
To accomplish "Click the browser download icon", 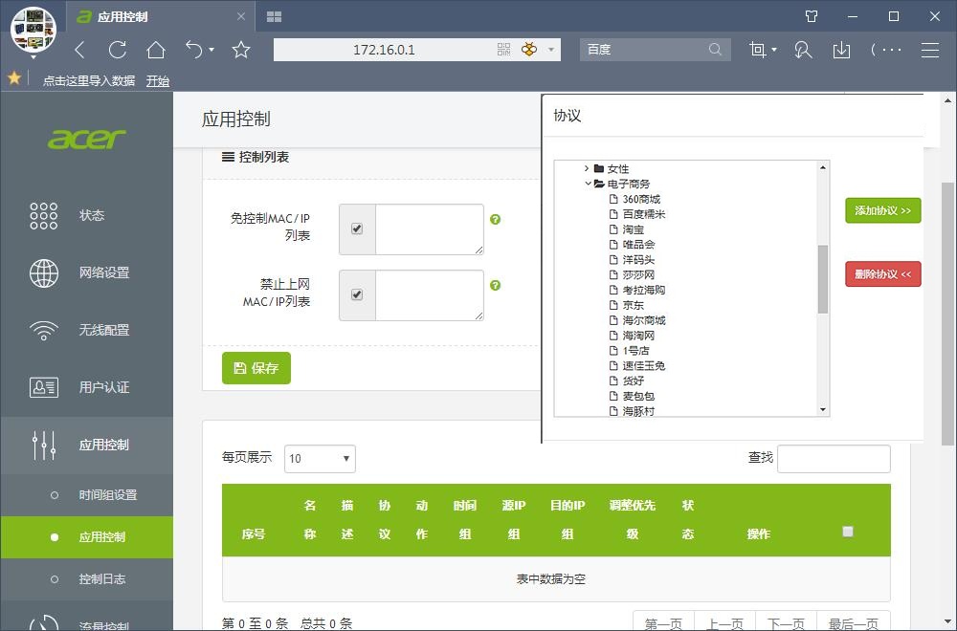I will pos(841,50).
